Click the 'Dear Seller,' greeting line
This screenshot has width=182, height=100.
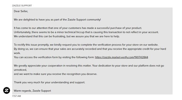(x=21, y=11)
